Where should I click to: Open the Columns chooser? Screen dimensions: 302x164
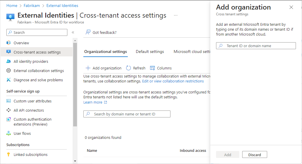click(x=161, y=68)
